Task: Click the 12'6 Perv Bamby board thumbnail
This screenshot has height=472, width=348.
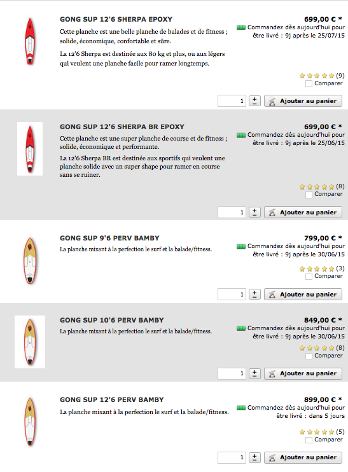Action: click(30, 421)
